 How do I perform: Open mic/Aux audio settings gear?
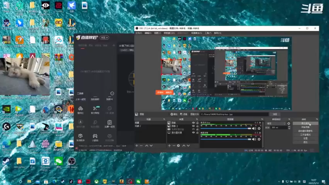259,128
